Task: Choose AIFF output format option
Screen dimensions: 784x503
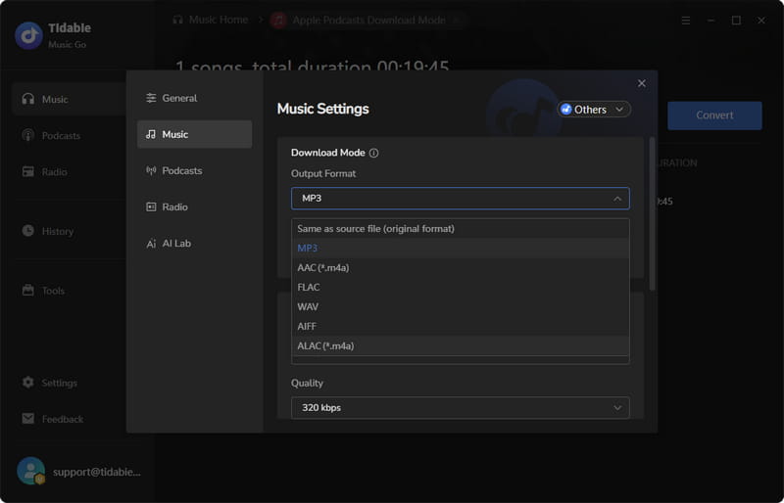Action: (460, 326)
